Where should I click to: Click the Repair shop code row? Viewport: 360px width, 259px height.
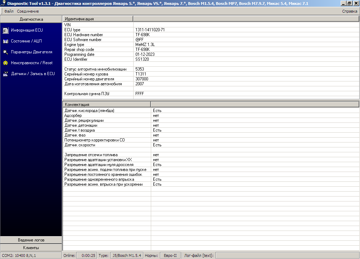click(211, 49)
